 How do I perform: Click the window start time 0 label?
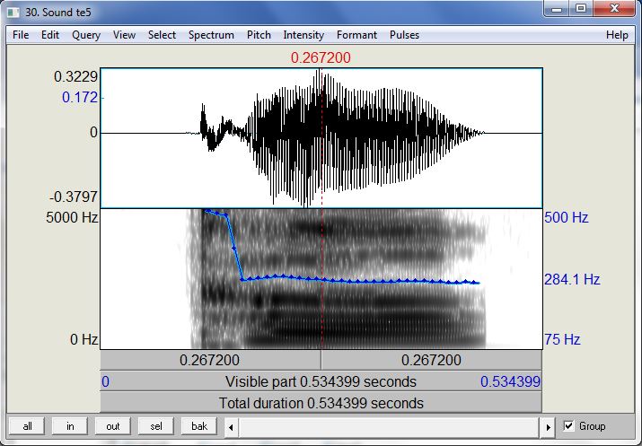click(x=105, y=381)
